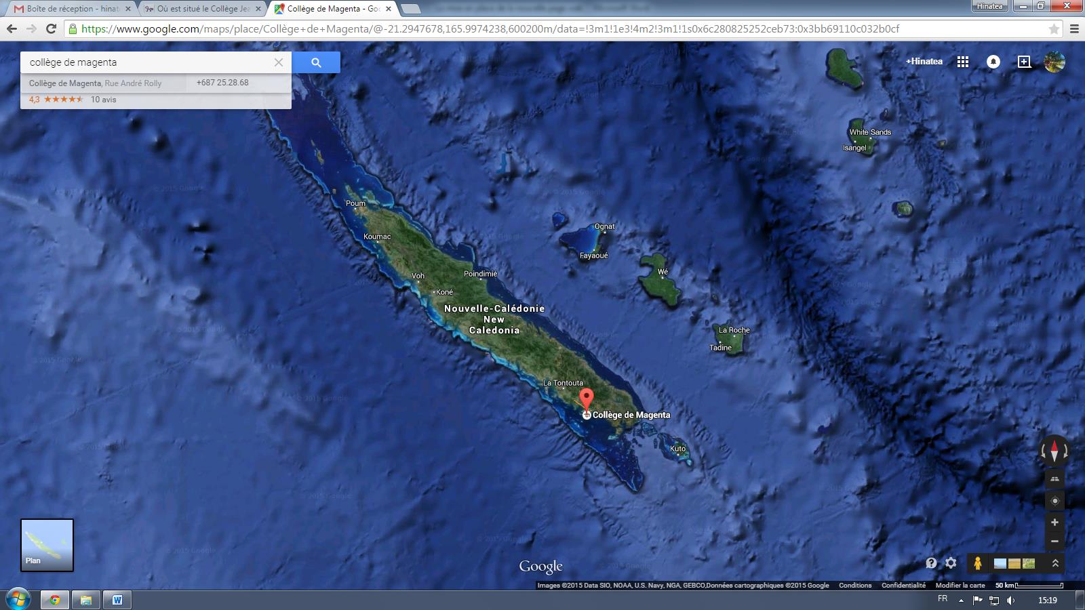The image size is (1085, 610).
Task: Click the Modifier la carte link
Action: [x=960, y=585]
